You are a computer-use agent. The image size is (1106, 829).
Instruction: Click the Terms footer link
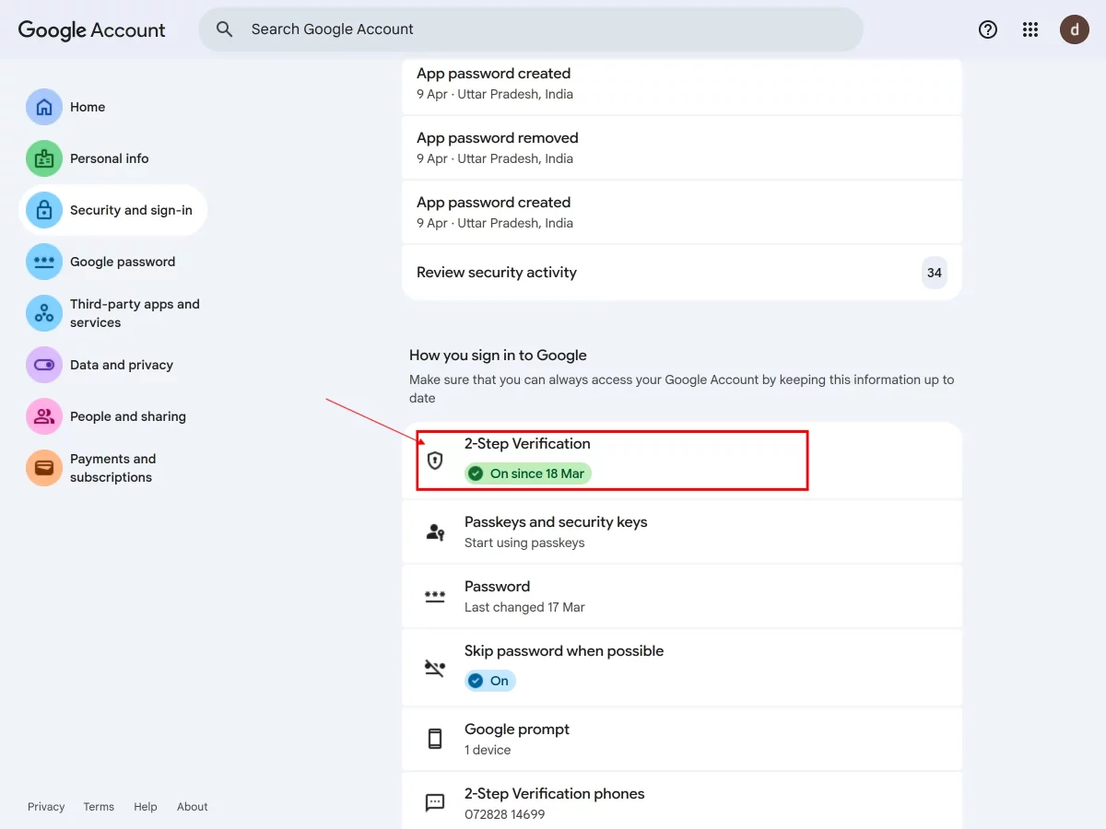point(99,807)
